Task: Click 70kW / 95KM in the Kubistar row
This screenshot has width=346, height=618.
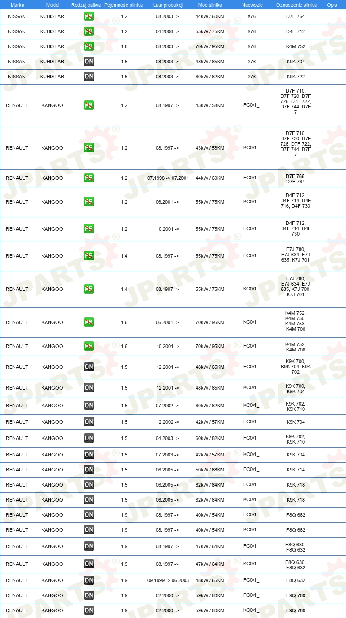Action: (x=210, y=46)
